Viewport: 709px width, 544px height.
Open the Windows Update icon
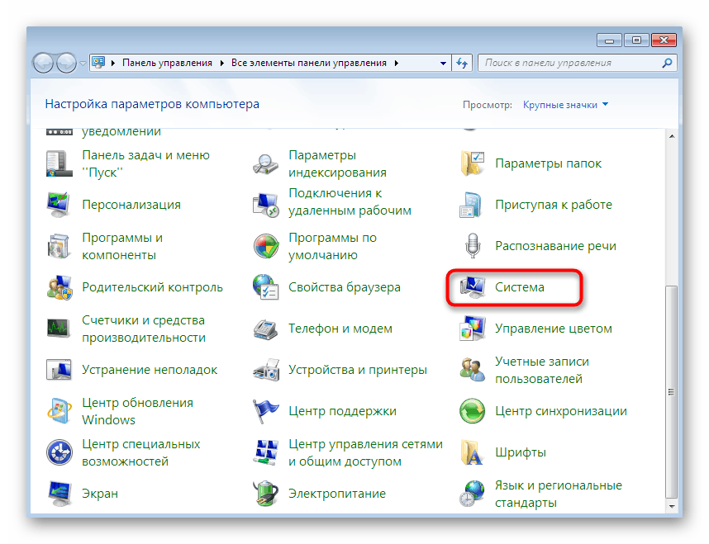pos(59,411)
